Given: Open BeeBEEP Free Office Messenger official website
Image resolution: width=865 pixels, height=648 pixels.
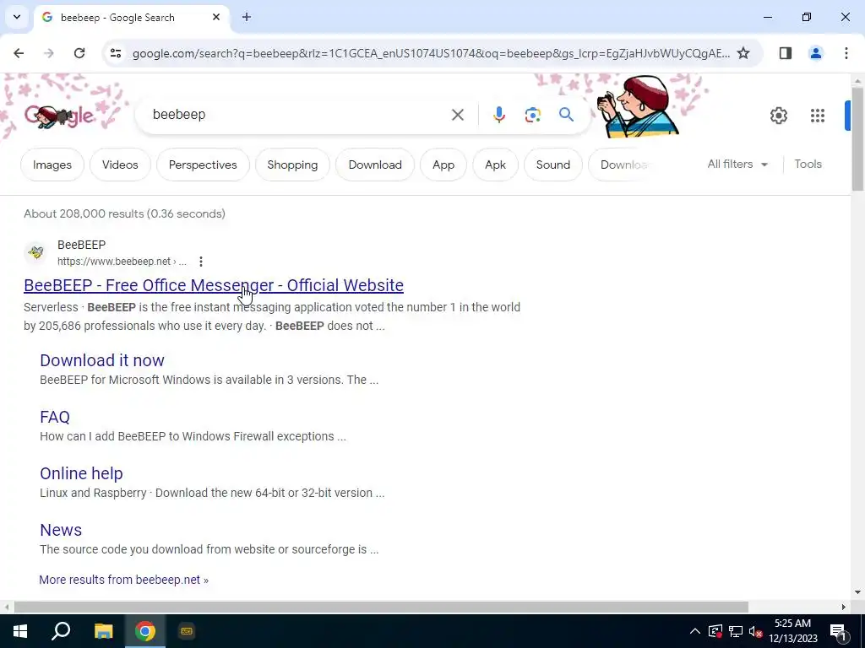Looking at the screenshot, I should pyautogui.click(x=214, y=285).
